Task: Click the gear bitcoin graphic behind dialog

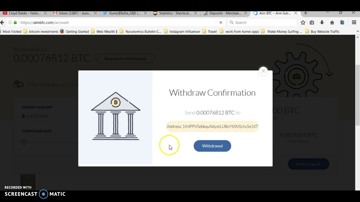Action: click(296, 76)
